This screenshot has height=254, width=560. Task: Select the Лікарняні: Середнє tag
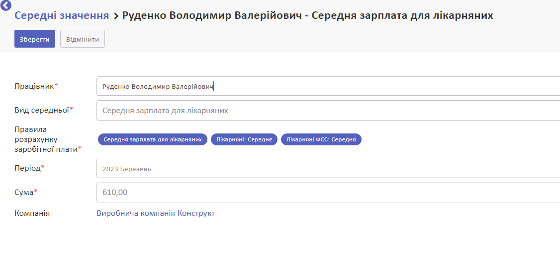pos(244,139)
